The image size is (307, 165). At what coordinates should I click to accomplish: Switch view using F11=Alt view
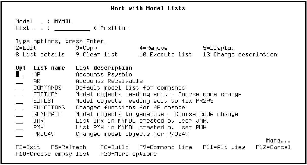tap(224, 147)
